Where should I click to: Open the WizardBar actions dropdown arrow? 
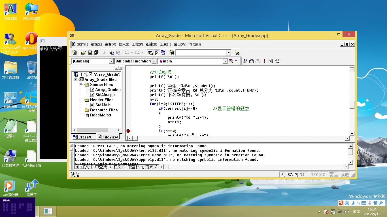click(x=236, y=61)
